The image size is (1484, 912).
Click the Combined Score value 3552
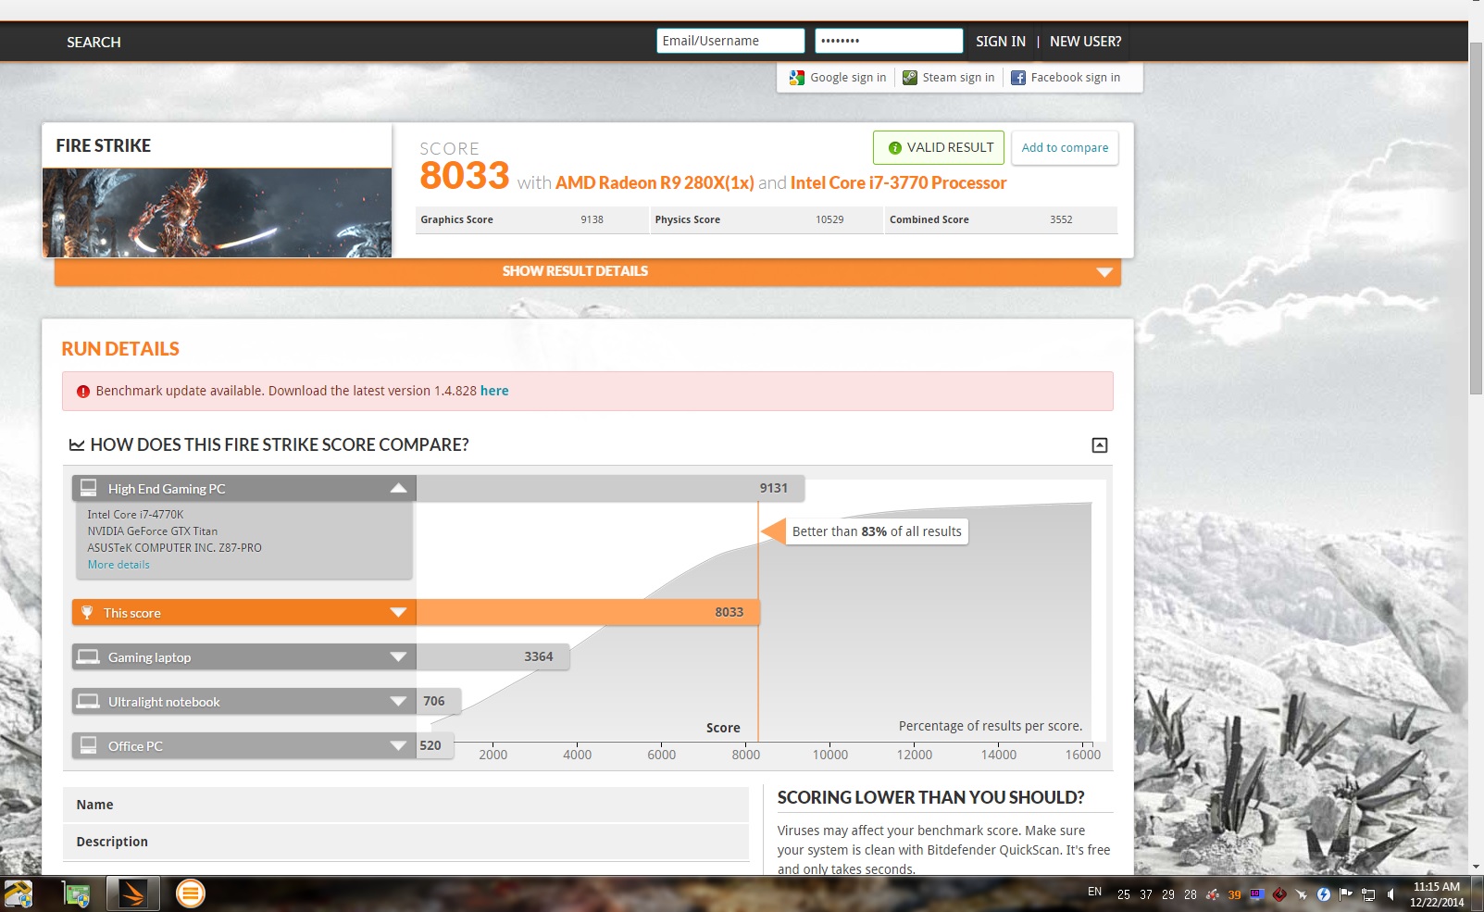[x=1061, y=220]
